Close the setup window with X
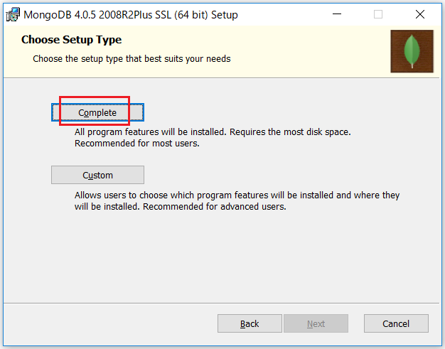This screenshot has width=445, height=349. pyautogui.click(x=420, y=14)
